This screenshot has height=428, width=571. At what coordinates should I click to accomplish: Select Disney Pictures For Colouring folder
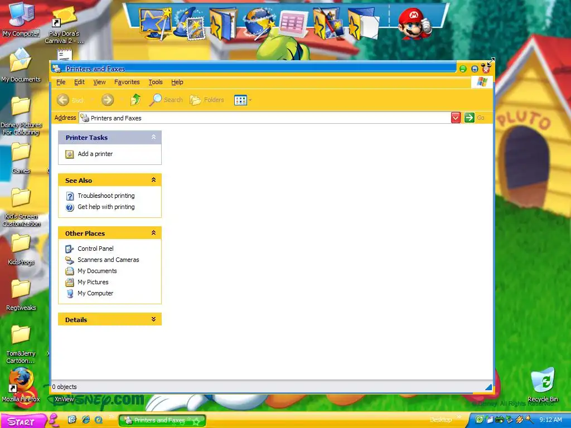(21, 116)
